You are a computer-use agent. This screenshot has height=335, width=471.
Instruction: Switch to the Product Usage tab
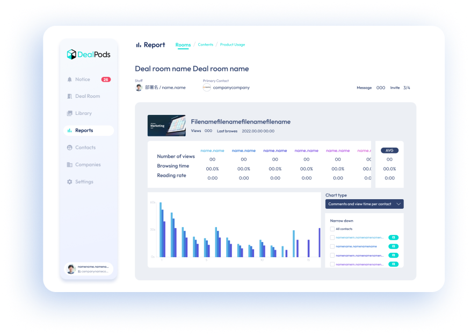232,45
